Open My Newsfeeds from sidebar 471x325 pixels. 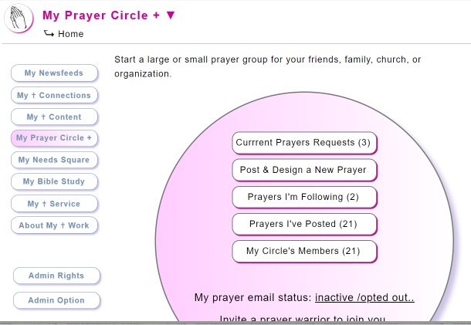54,73
